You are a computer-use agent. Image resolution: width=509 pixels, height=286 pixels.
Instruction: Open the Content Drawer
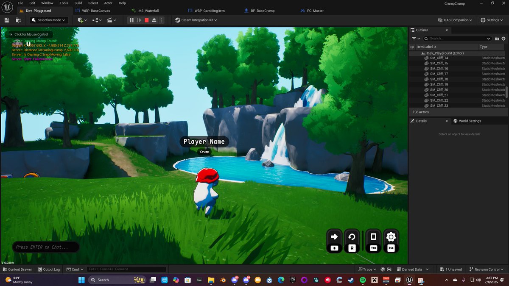(x=17, y=269)
